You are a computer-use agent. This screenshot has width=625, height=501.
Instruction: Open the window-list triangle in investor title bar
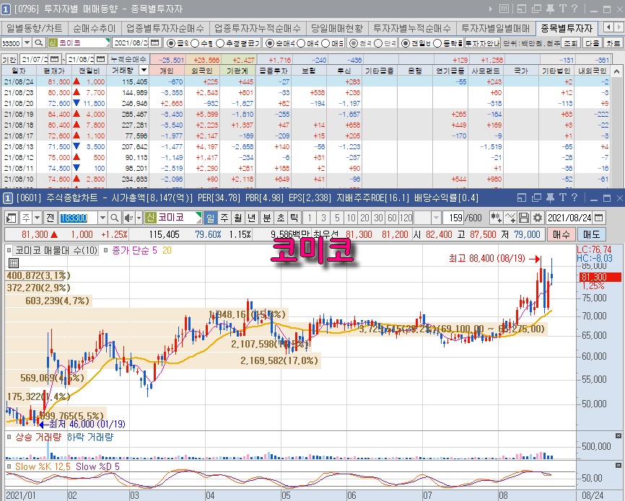tap(490, 9)
